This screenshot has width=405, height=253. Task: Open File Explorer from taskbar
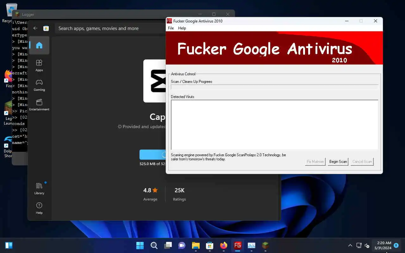196,245
